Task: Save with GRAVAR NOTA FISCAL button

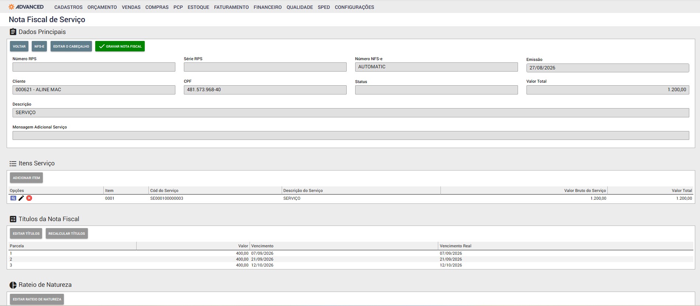Action: (x=120, y=46)
